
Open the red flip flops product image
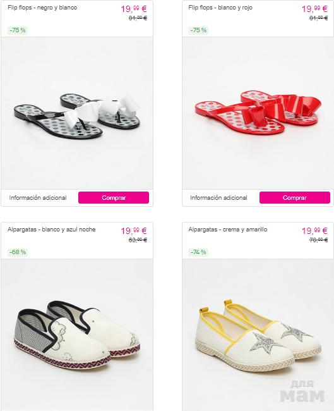pos(258,113)
